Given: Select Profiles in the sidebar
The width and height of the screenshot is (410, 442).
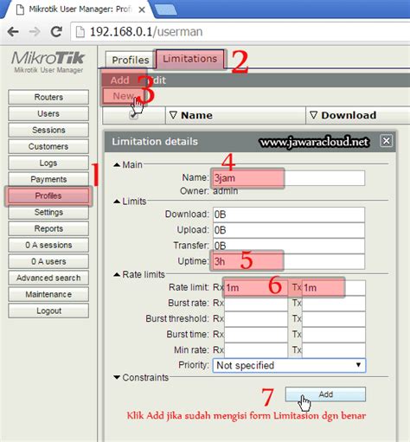Looking at the screenshot, I should (x=48, y=195).
